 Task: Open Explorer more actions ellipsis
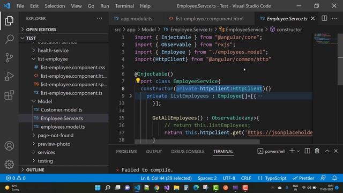coord(100,18)
